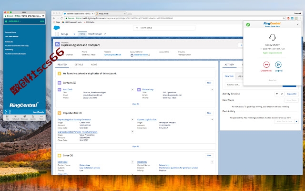Open AVAILABLE status dropdown in MAX window
This screenshot has width=305, height=191.
coord(15,21)
